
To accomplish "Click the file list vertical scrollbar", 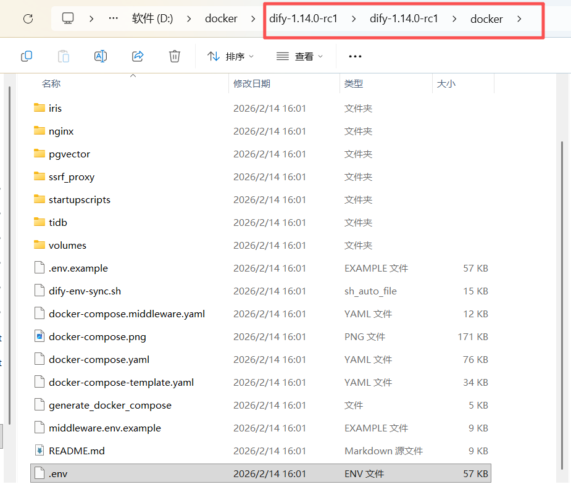I will click(x=562, y=306).
